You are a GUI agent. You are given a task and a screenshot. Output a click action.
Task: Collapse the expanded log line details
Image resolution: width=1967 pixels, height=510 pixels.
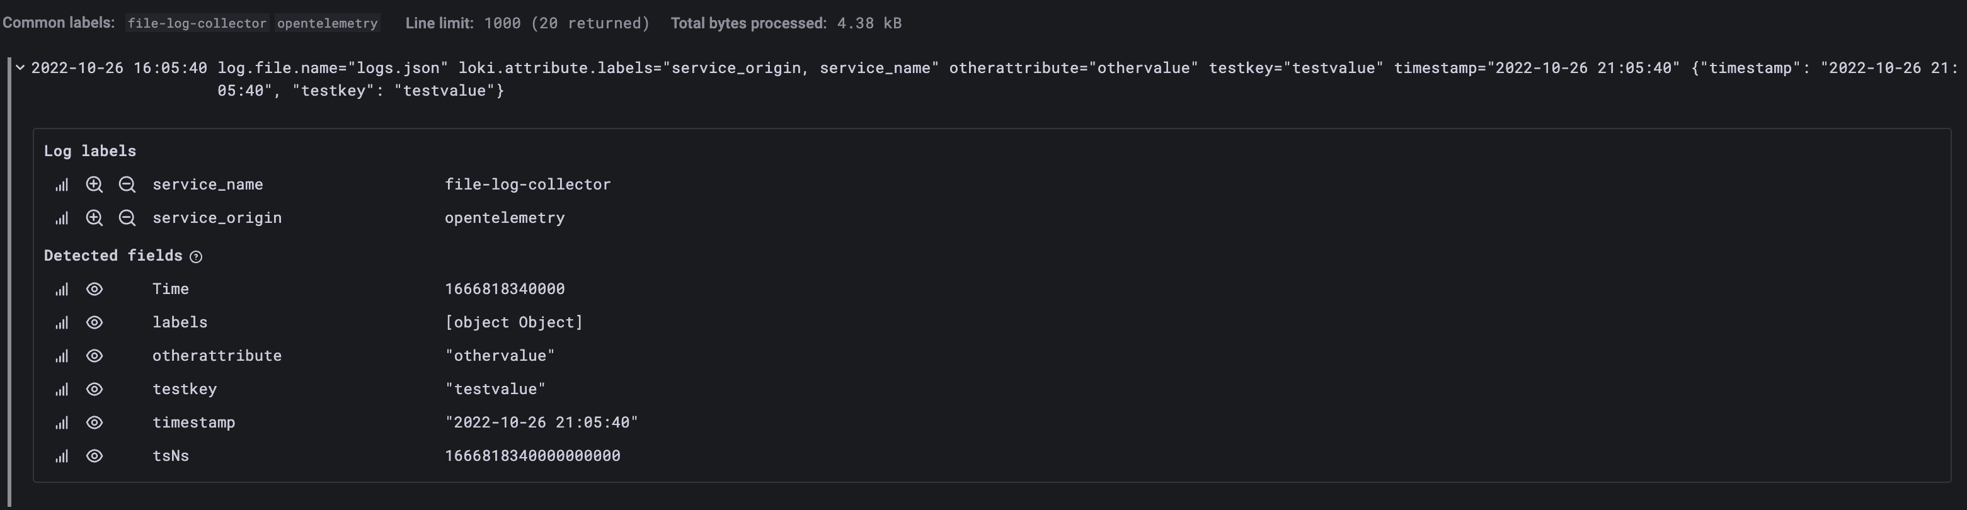pos(19,67)
